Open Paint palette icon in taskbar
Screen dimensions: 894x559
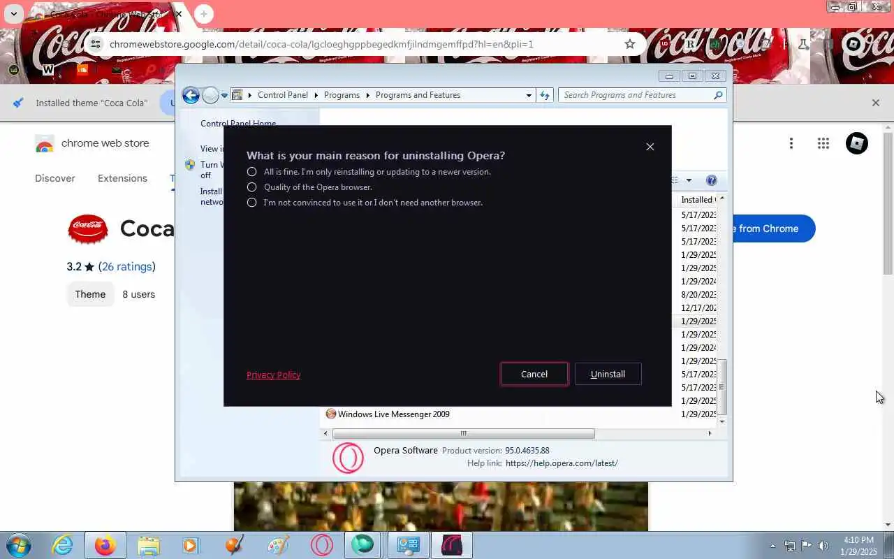click(278, 545)
